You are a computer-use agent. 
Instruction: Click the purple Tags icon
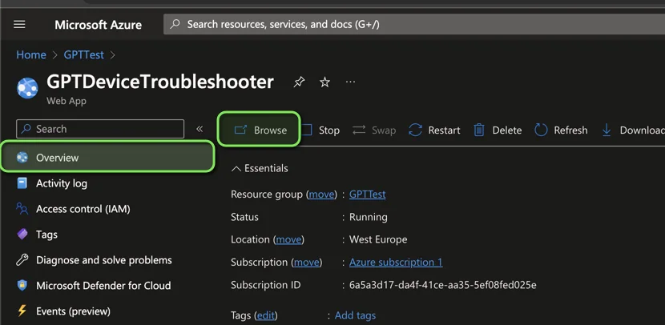tap(22, 235)
